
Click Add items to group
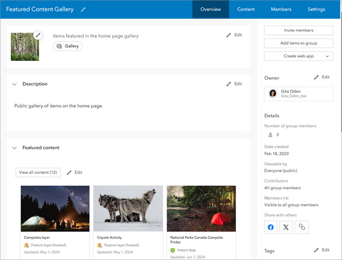click(298, 43)
